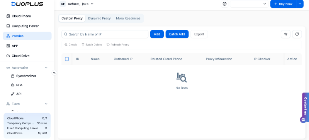Screen dimensions: 309x140
Task: Tick the select-all checkbox in table header
Action: pyautogui.click(x=67, y=59)
